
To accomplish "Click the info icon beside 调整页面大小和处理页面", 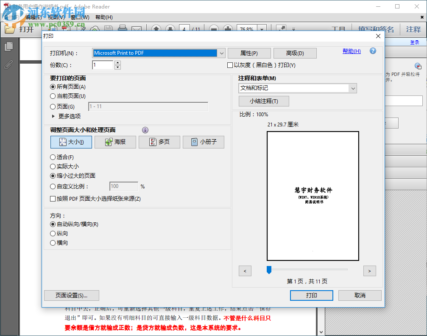I will point(145,130).
